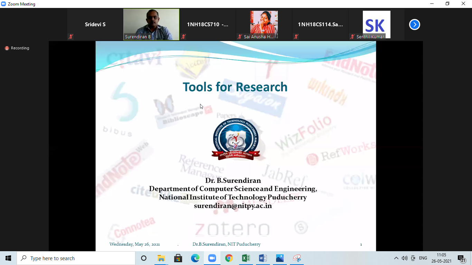The height and width of the screenshot is (265, 472).
Task: Click the Tools for Research slide title
Action: coord(235,87)
